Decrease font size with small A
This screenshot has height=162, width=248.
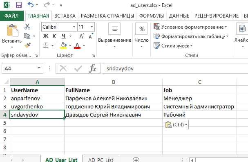pos(91,36)
